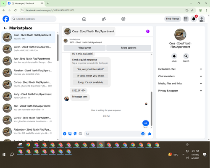Click the phone number message 8352241474
This screenshot has height=168, width=210.
click(79, 90)
